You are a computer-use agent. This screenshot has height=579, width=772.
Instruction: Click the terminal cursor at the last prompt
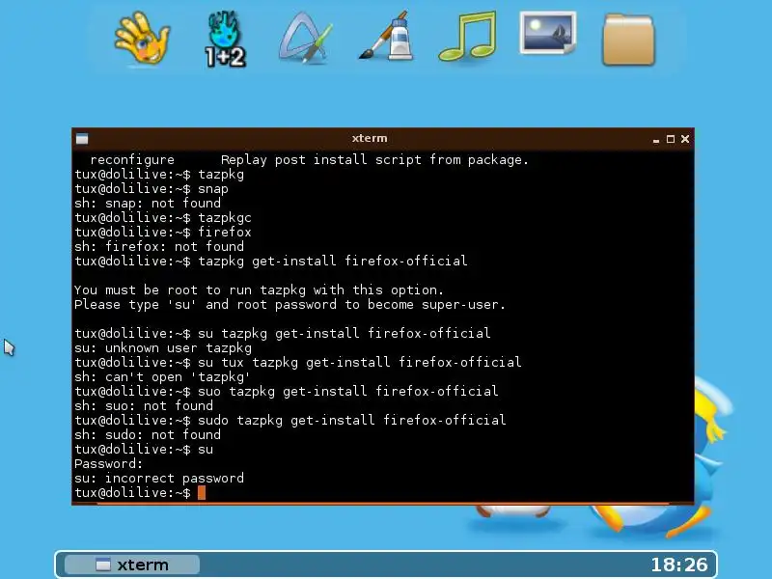(202, 492)
